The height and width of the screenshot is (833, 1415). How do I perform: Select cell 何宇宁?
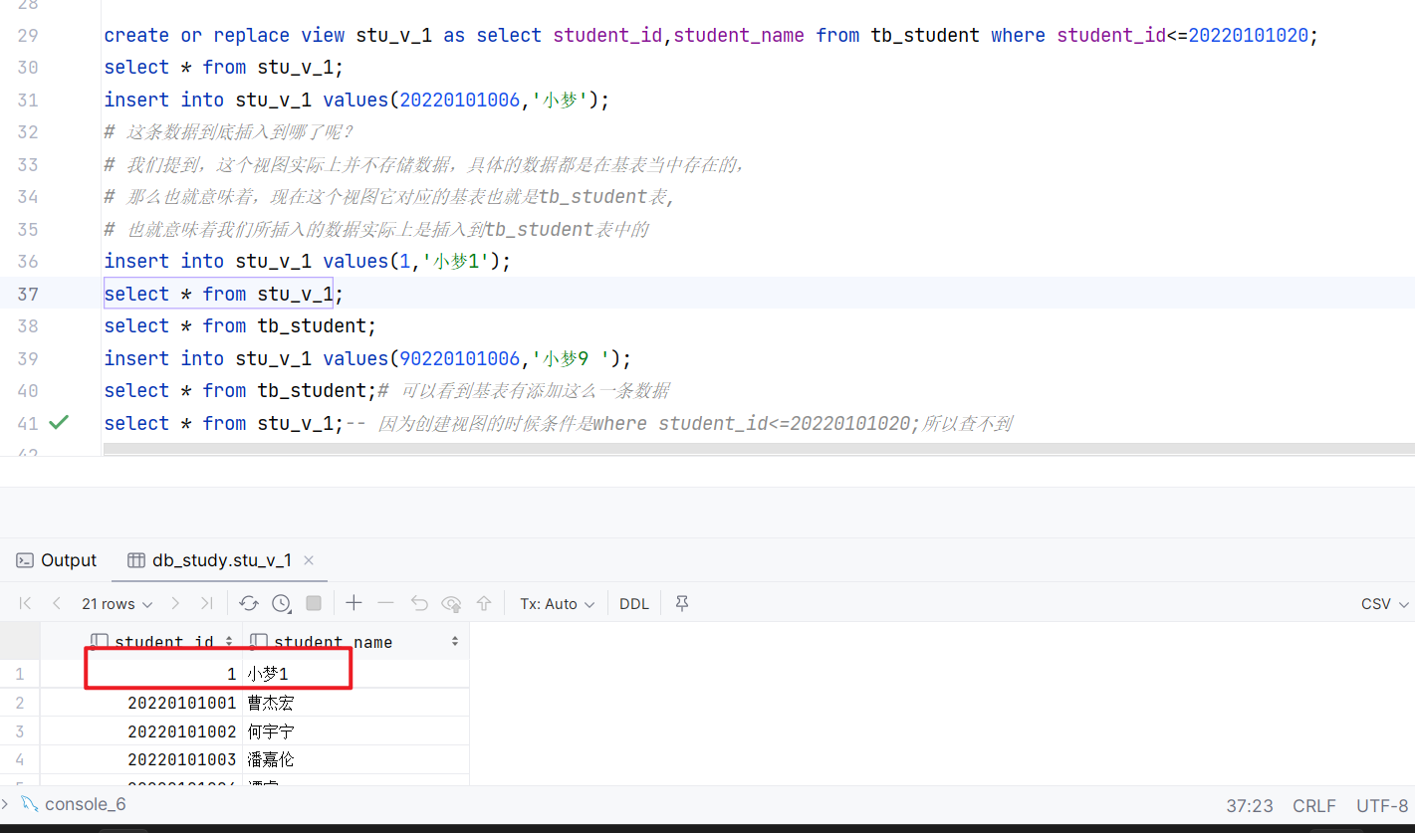355,730
